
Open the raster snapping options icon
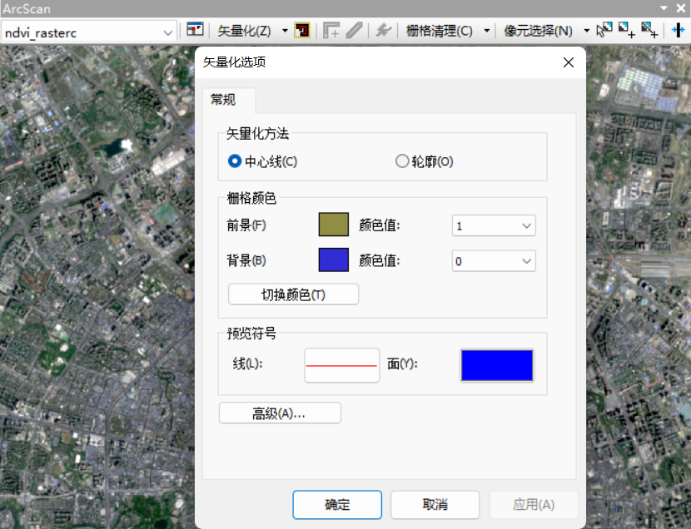pyautogui.click(x=195, y=30)
